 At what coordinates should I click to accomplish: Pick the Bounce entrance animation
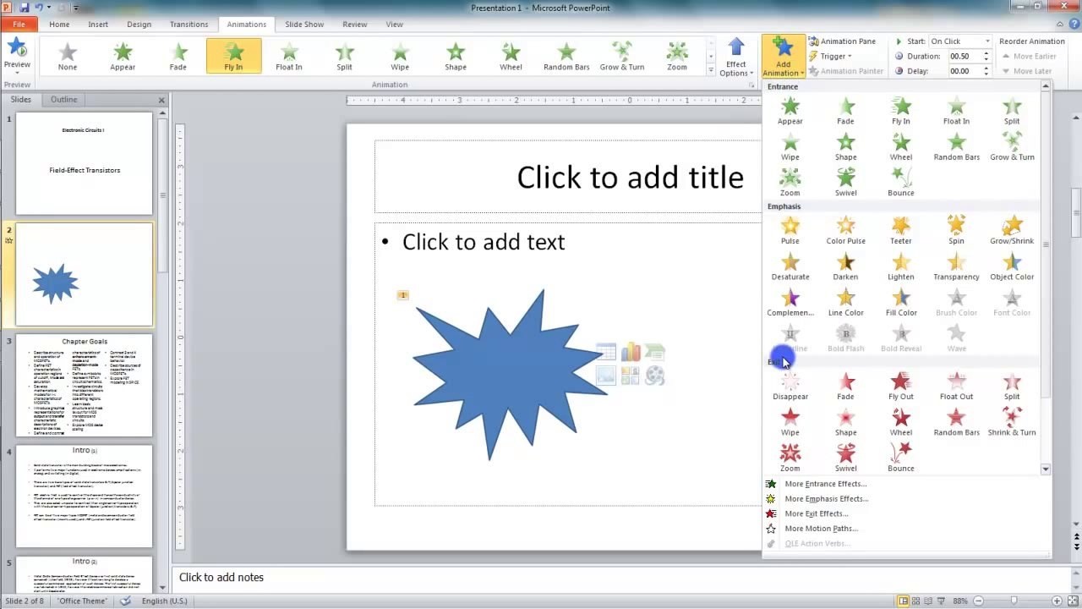(x=901, y=182)
